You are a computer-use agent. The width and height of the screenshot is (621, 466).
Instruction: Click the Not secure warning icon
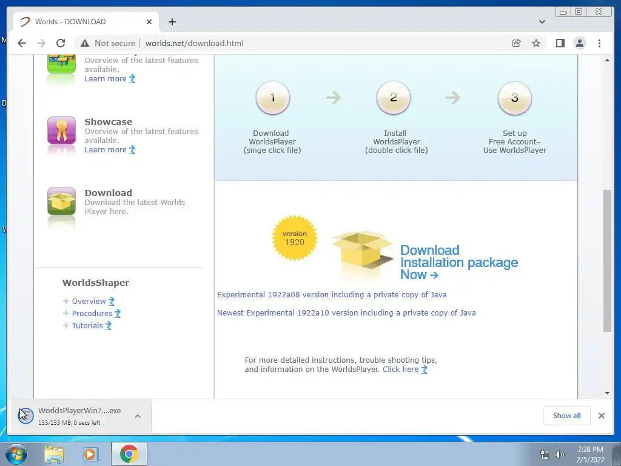[85, 43]
